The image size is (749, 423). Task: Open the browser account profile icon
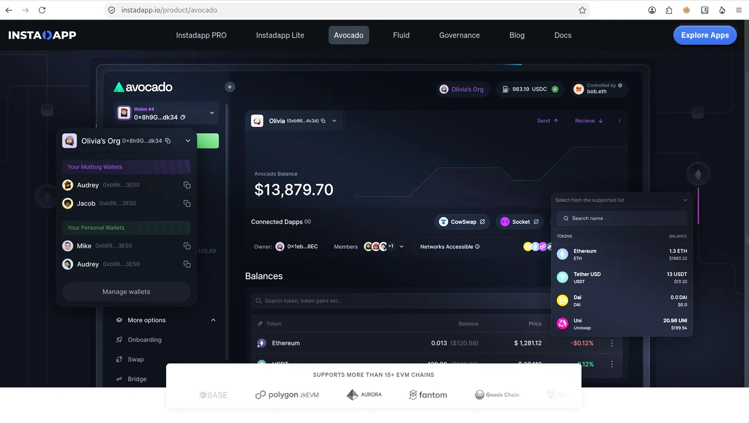click(652, 10)
